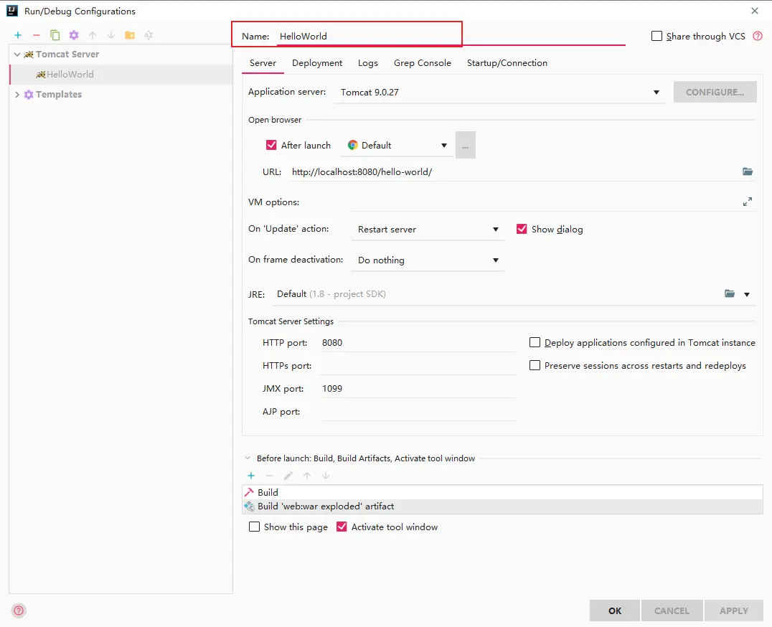Collapse Before launch section
The width and height of the screenshot is (772, 627).
point(248,458)
